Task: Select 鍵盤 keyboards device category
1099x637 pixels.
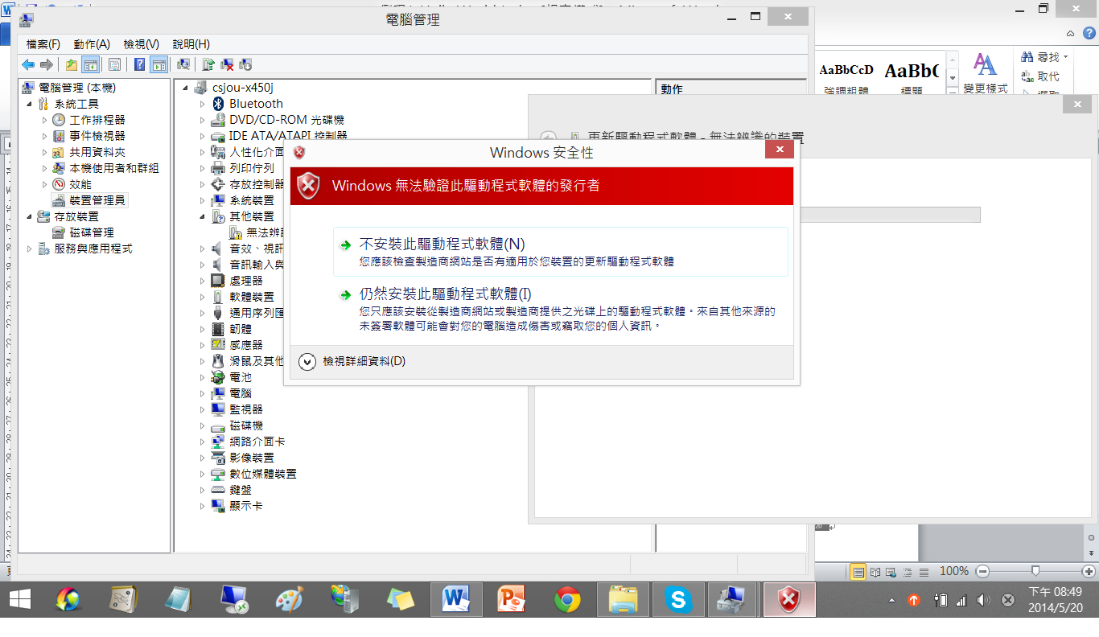Action: (232, 490)
